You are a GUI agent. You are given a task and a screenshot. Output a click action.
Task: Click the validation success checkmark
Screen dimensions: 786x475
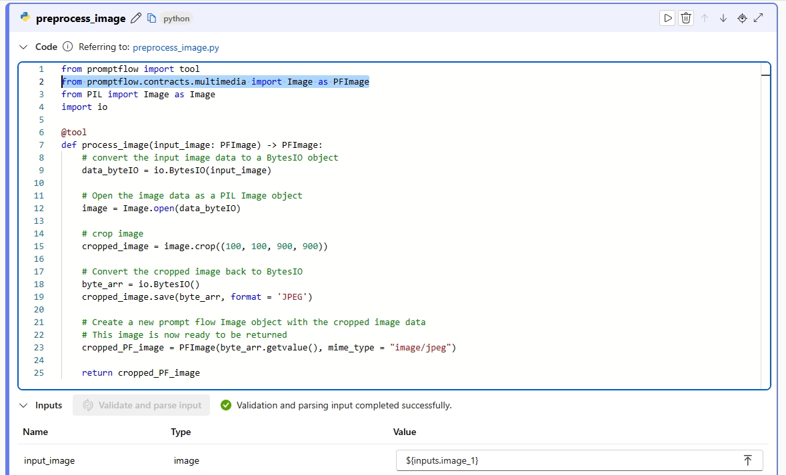(x=226, y=405)
